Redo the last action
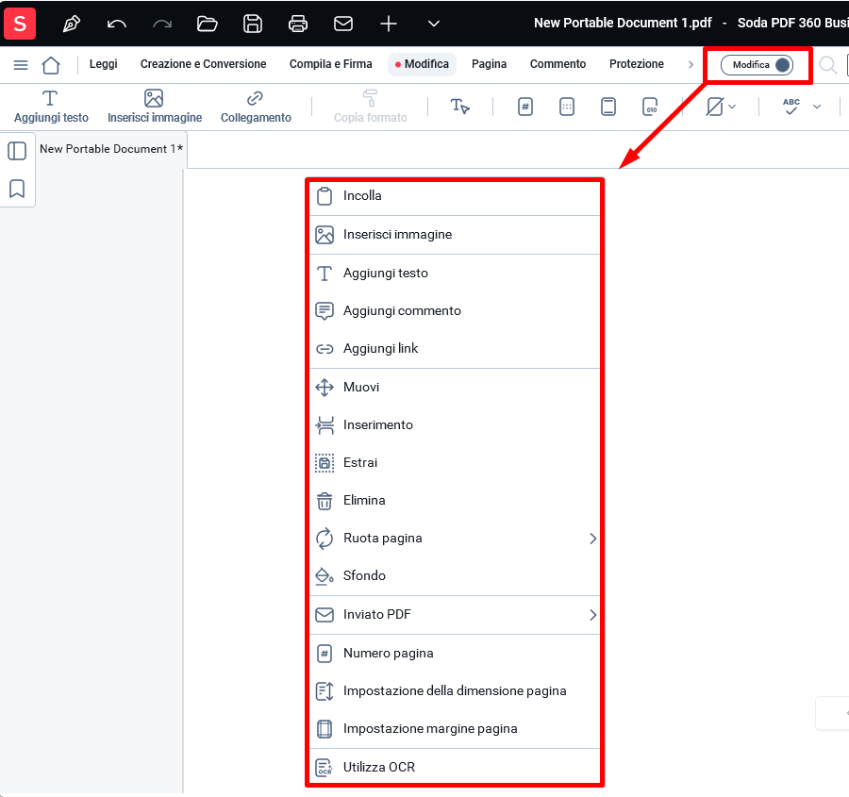The width and height of the screenshot is (849, 797). click(x=162, y=24)
